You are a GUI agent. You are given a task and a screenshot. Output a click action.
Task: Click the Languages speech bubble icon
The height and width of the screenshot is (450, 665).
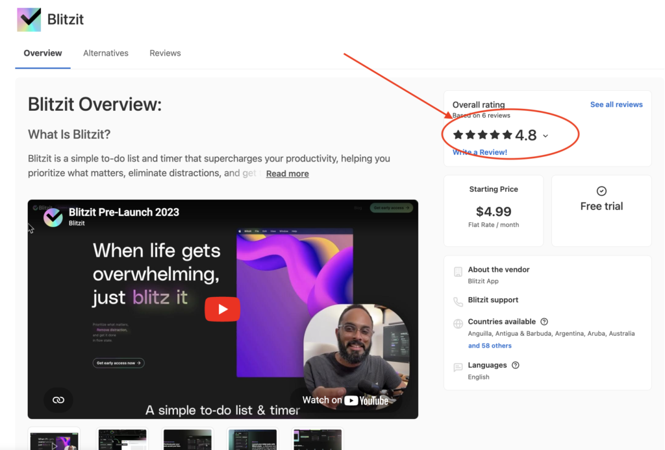click(x=458, y=367)
